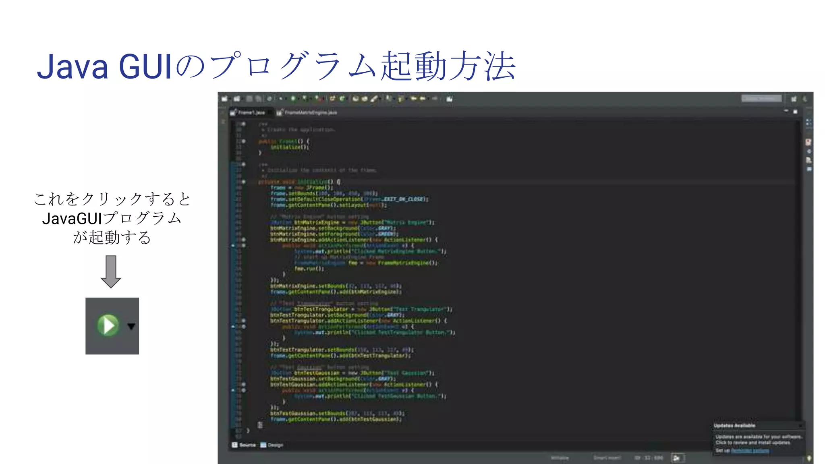Click the Open Task toolbar icon
Image resolution: width=825 pixels, height=464 pixels.
365,99
